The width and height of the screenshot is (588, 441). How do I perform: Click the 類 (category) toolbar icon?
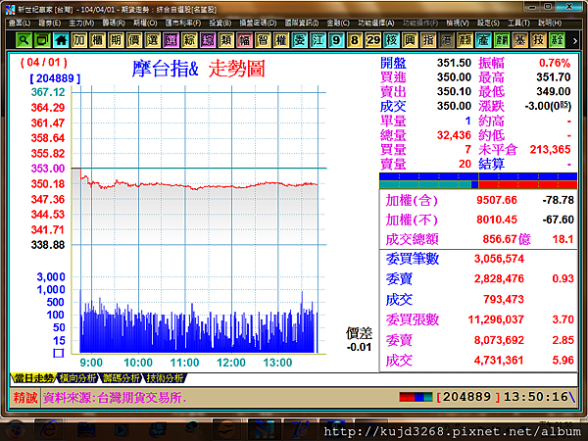pos(226,40)
